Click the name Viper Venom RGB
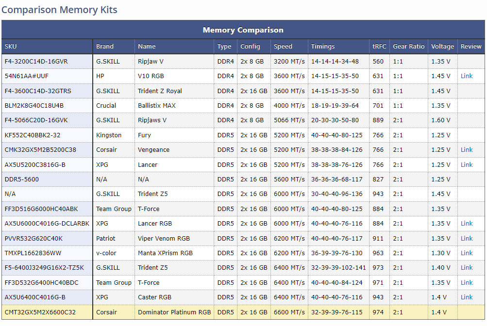The height and width of the screenshot is (326, 487). pos(164,239)
